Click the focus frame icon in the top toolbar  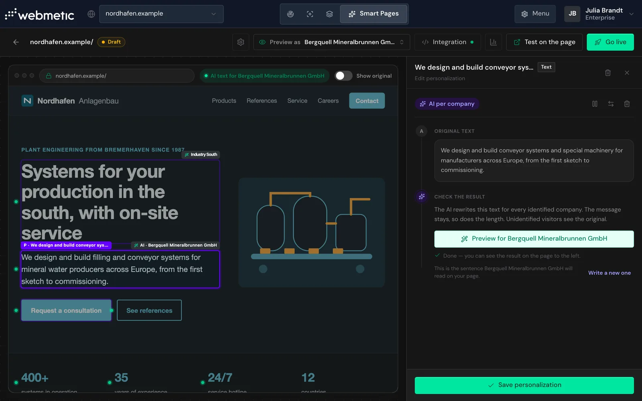pyautogui.click(x=310, y=14)
